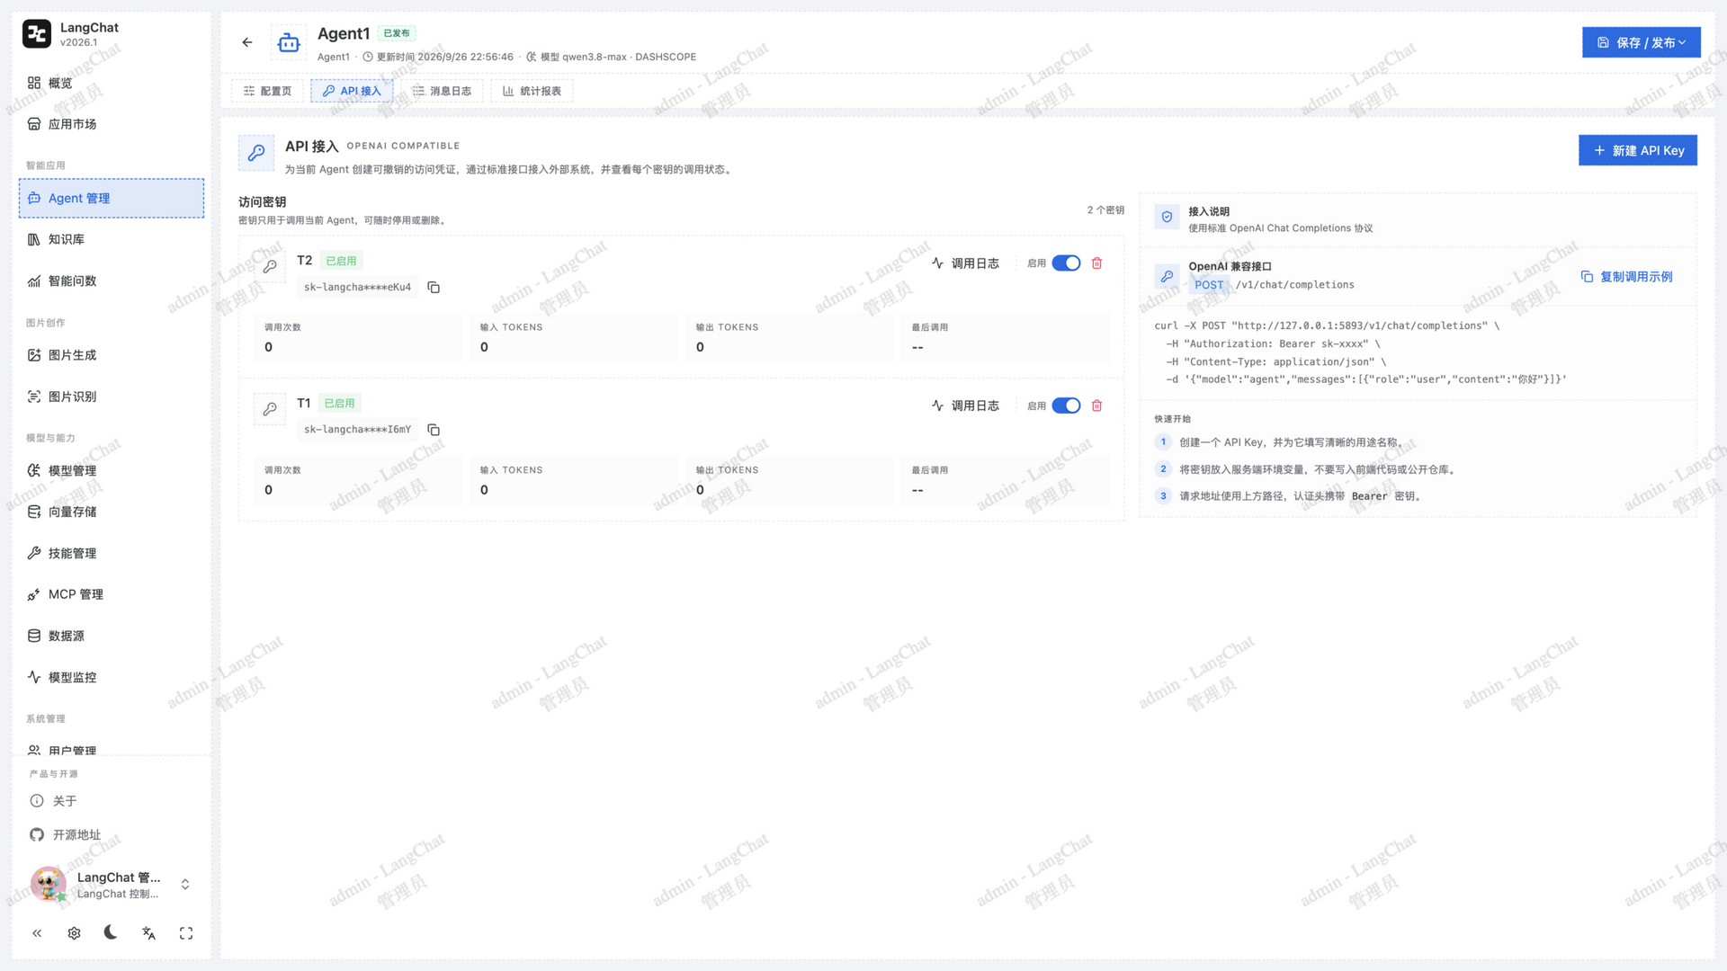
Task: Enter fullscreen mode icon
Action: tap(186, 933)
